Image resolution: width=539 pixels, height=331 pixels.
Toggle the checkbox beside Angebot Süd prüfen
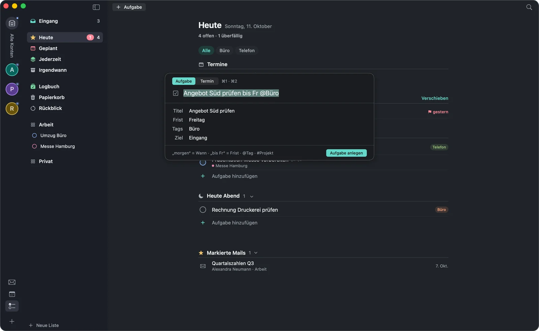point(176,93)
